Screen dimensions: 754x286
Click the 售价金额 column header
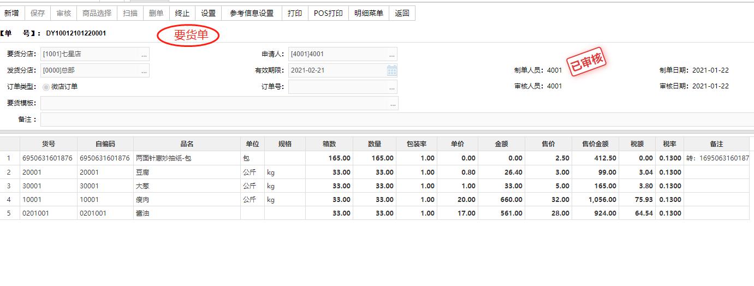click(595, 144)
